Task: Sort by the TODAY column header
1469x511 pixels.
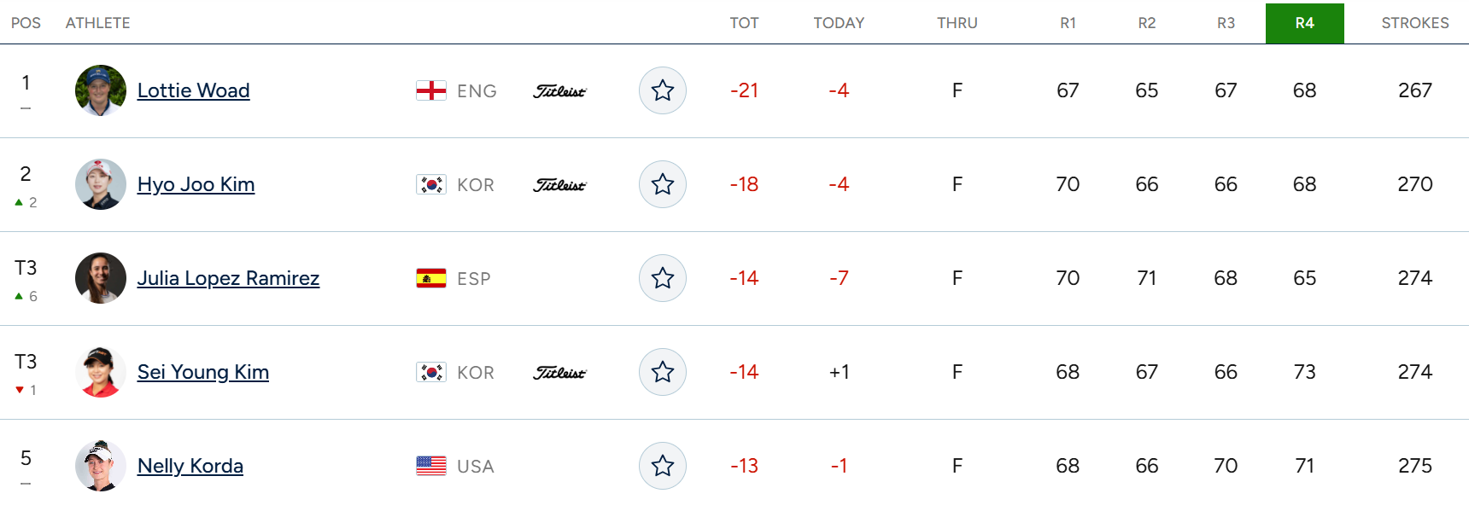Action: point(839,23)
